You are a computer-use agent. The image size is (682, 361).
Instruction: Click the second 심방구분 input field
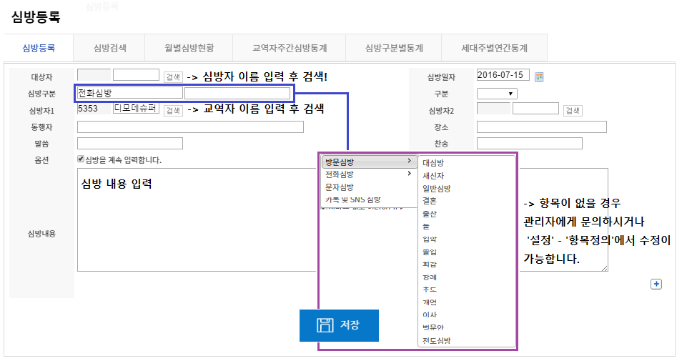[237, 93]
